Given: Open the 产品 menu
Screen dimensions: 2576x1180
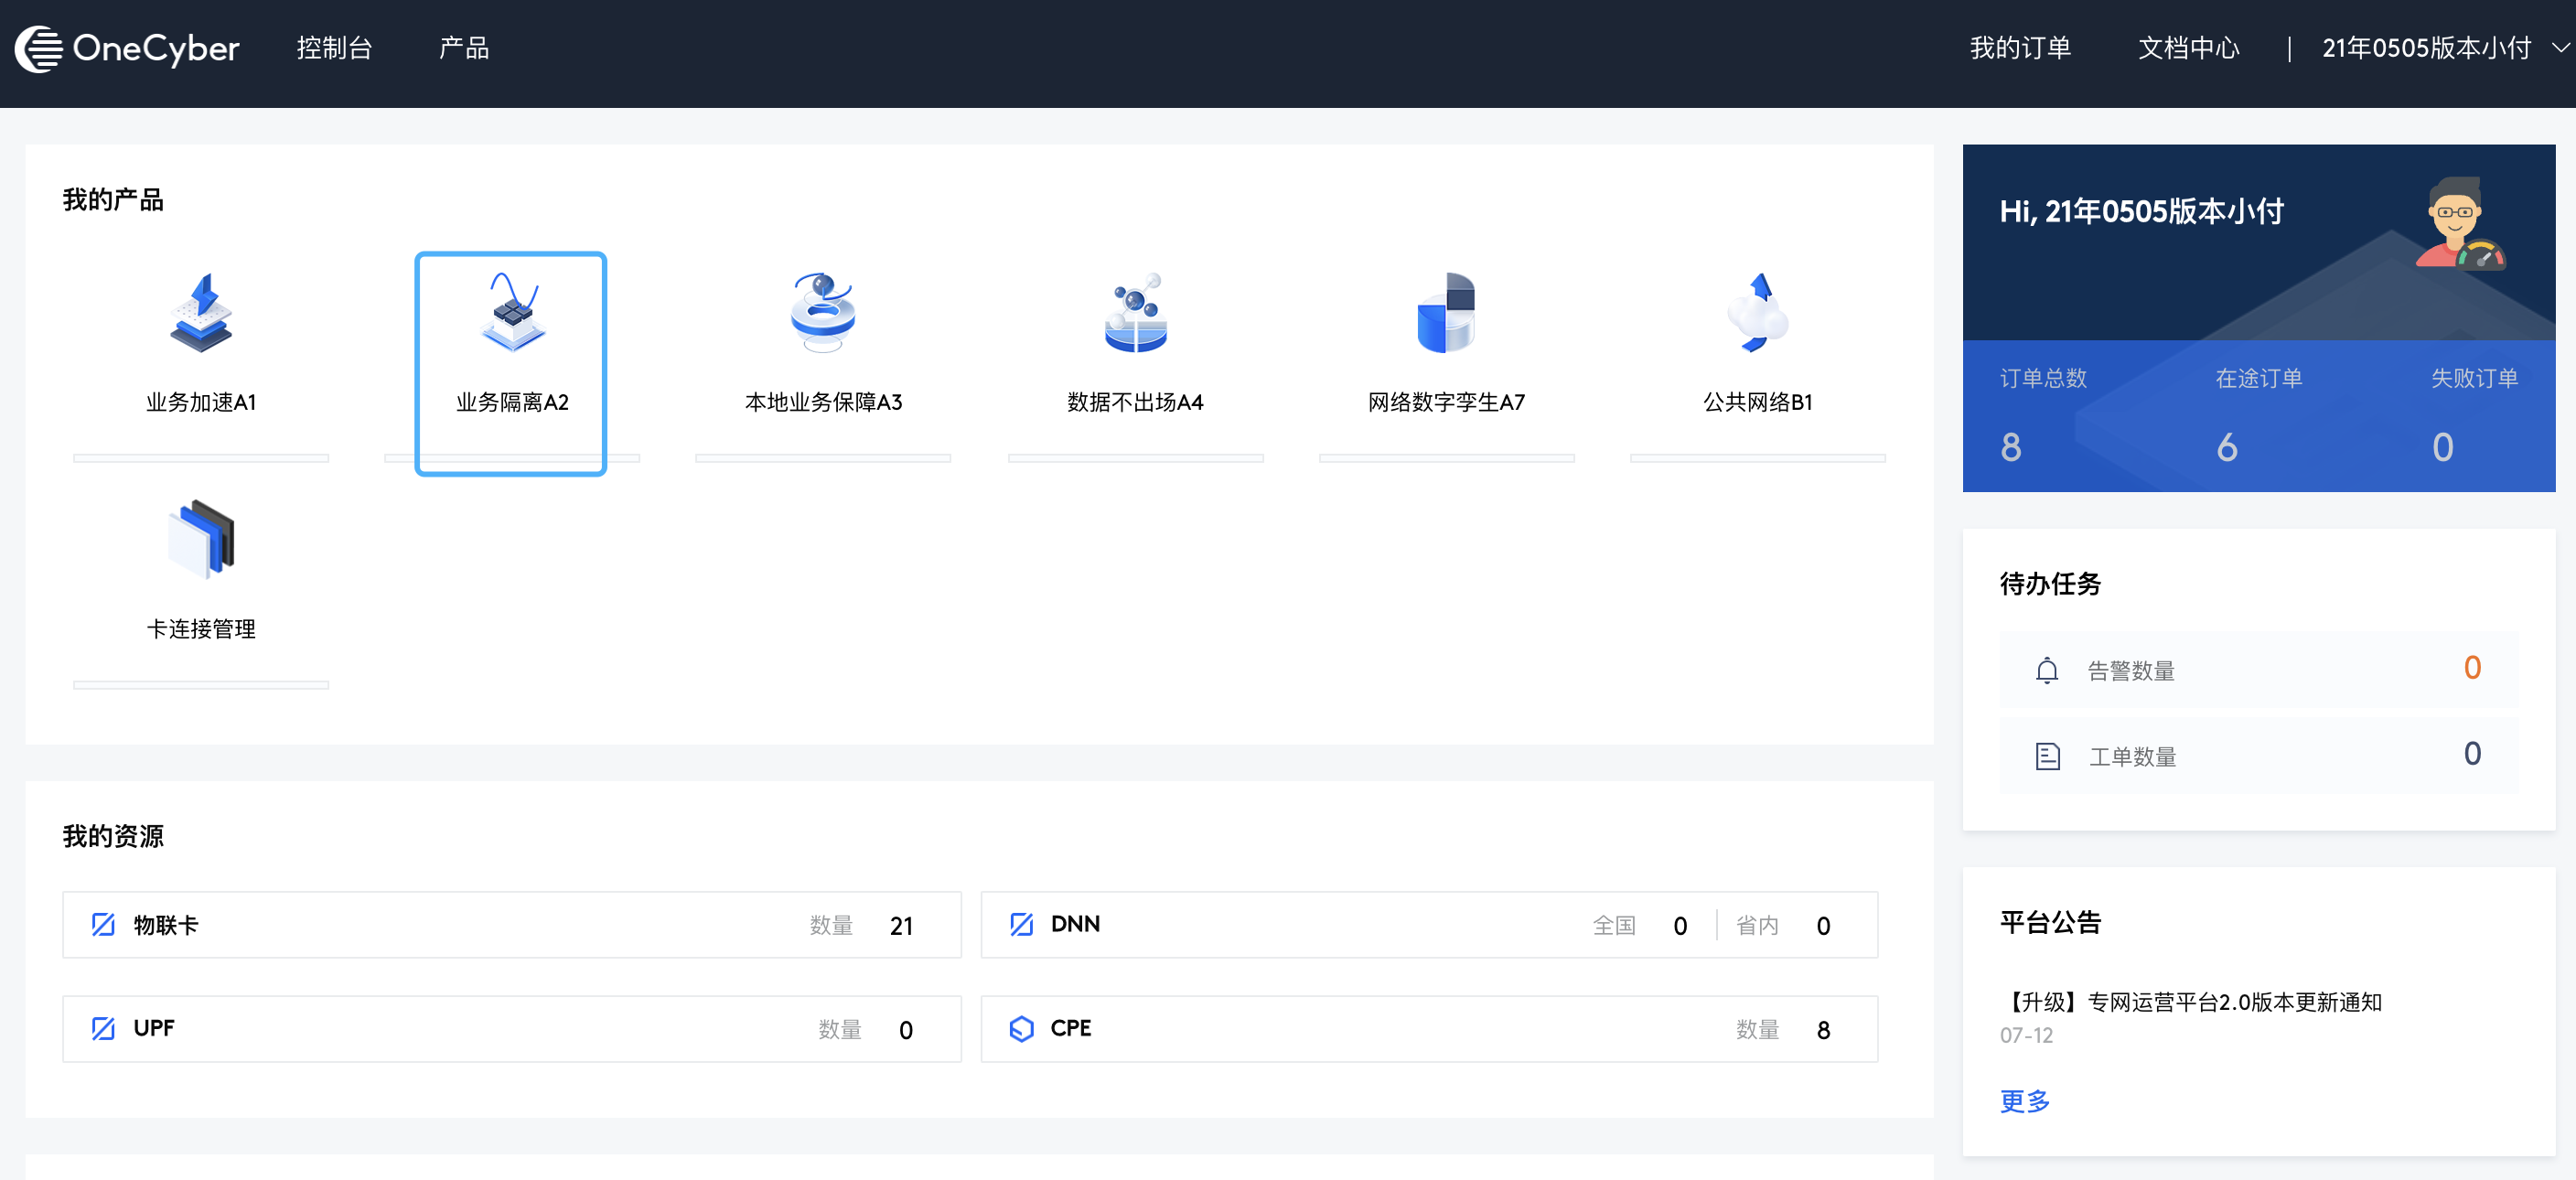Looking at the screenshot, I should [x=463, y=47].
